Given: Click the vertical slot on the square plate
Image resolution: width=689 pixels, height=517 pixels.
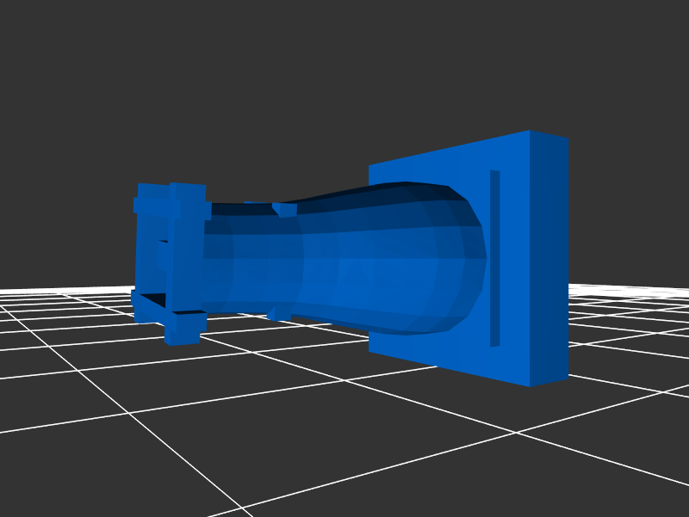Looking at the screenshot, I should [495, 258].
